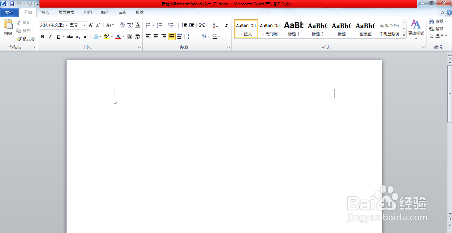This screenshot has width=452, height=233.
Task: Switch to the Page Layout (页面布局) tab
Action: [x=66, y=13]
